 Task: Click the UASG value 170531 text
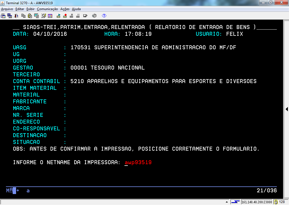click(x=80, y=47)
